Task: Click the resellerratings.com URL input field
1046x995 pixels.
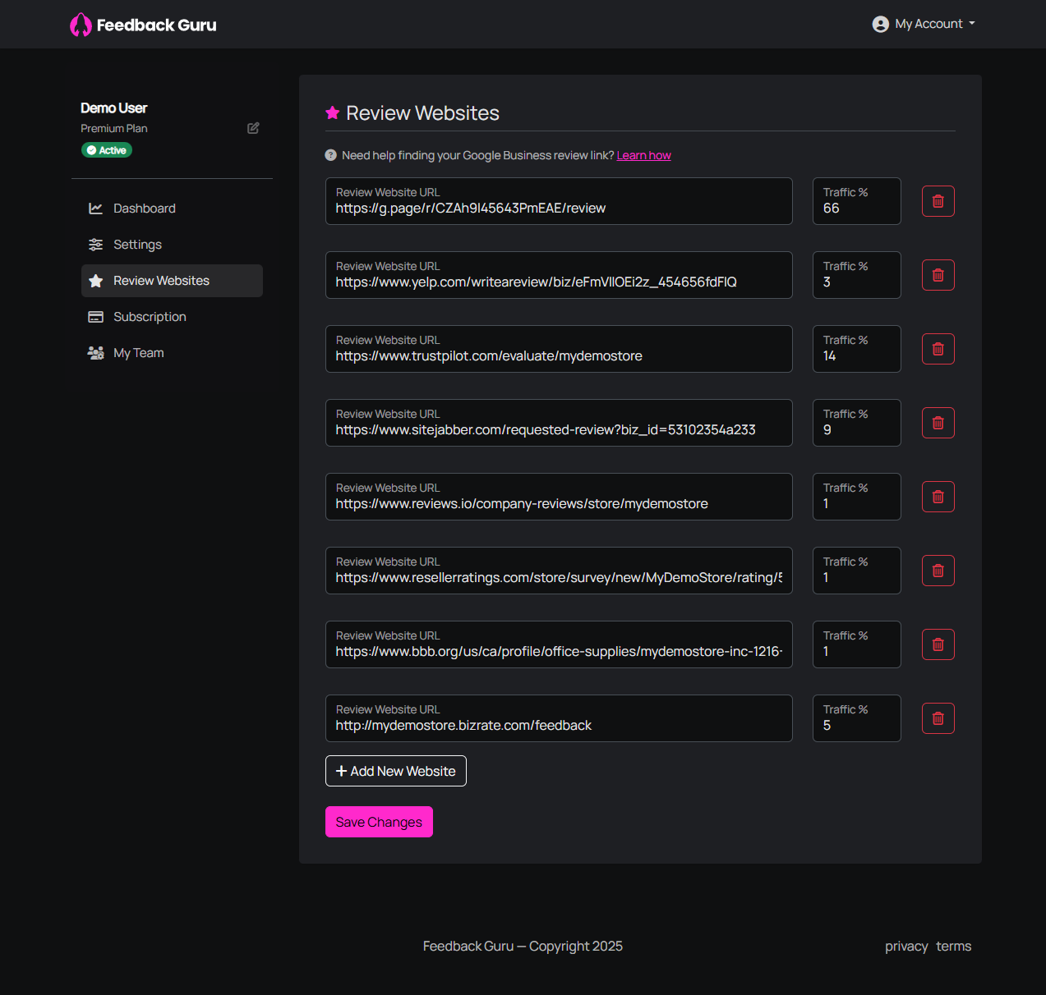Action: pos(559,571)
